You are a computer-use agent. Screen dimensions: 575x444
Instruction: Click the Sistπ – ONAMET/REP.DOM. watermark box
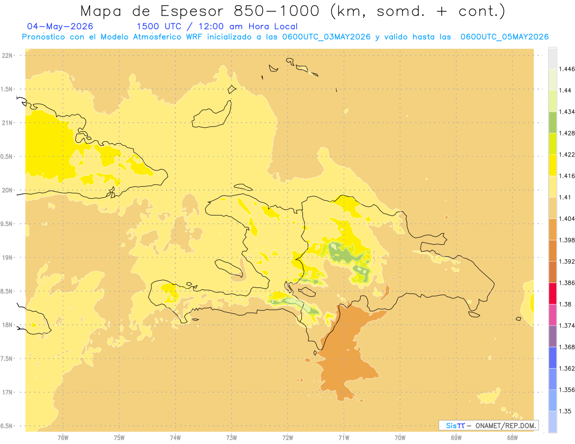(x=489, y=425)
